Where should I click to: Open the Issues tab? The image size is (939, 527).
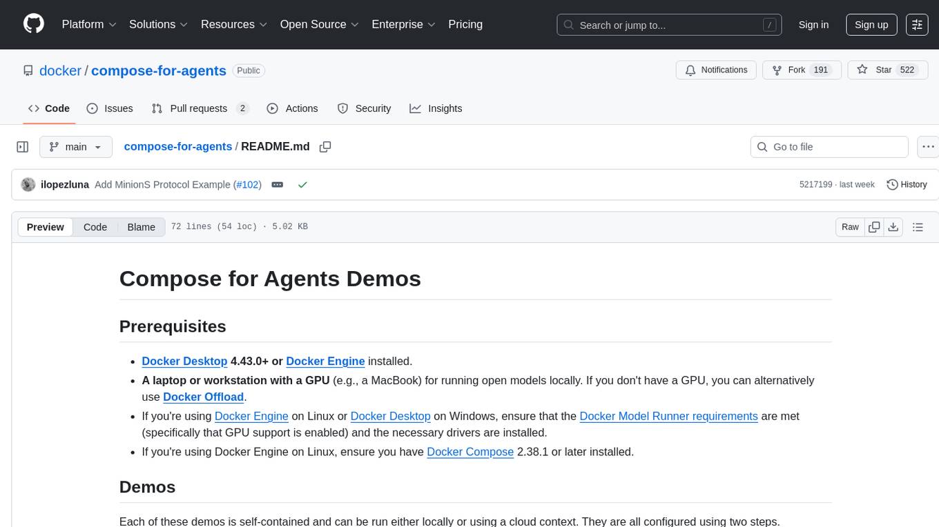tap(110, 108)
